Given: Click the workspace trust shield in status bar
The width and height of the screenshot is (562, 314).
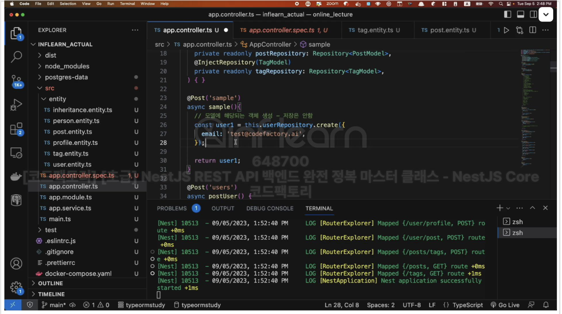Looking at the screenshot, I should pos(30,305).
